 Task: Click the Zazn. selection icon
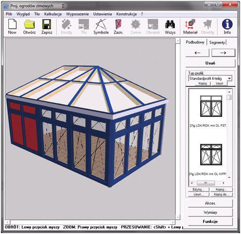tap(118, 26)
